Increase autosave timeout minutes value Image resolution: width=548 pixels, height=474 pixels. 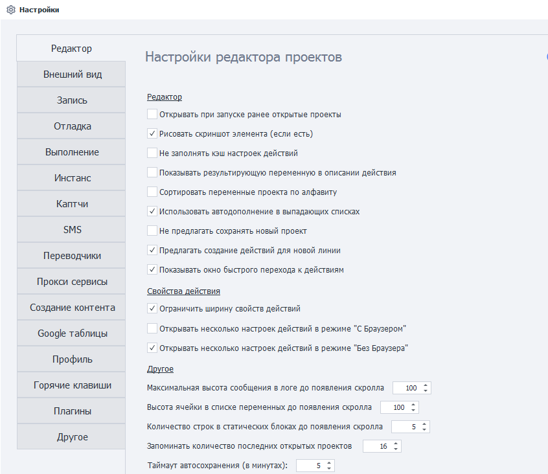tap(329, 463)
